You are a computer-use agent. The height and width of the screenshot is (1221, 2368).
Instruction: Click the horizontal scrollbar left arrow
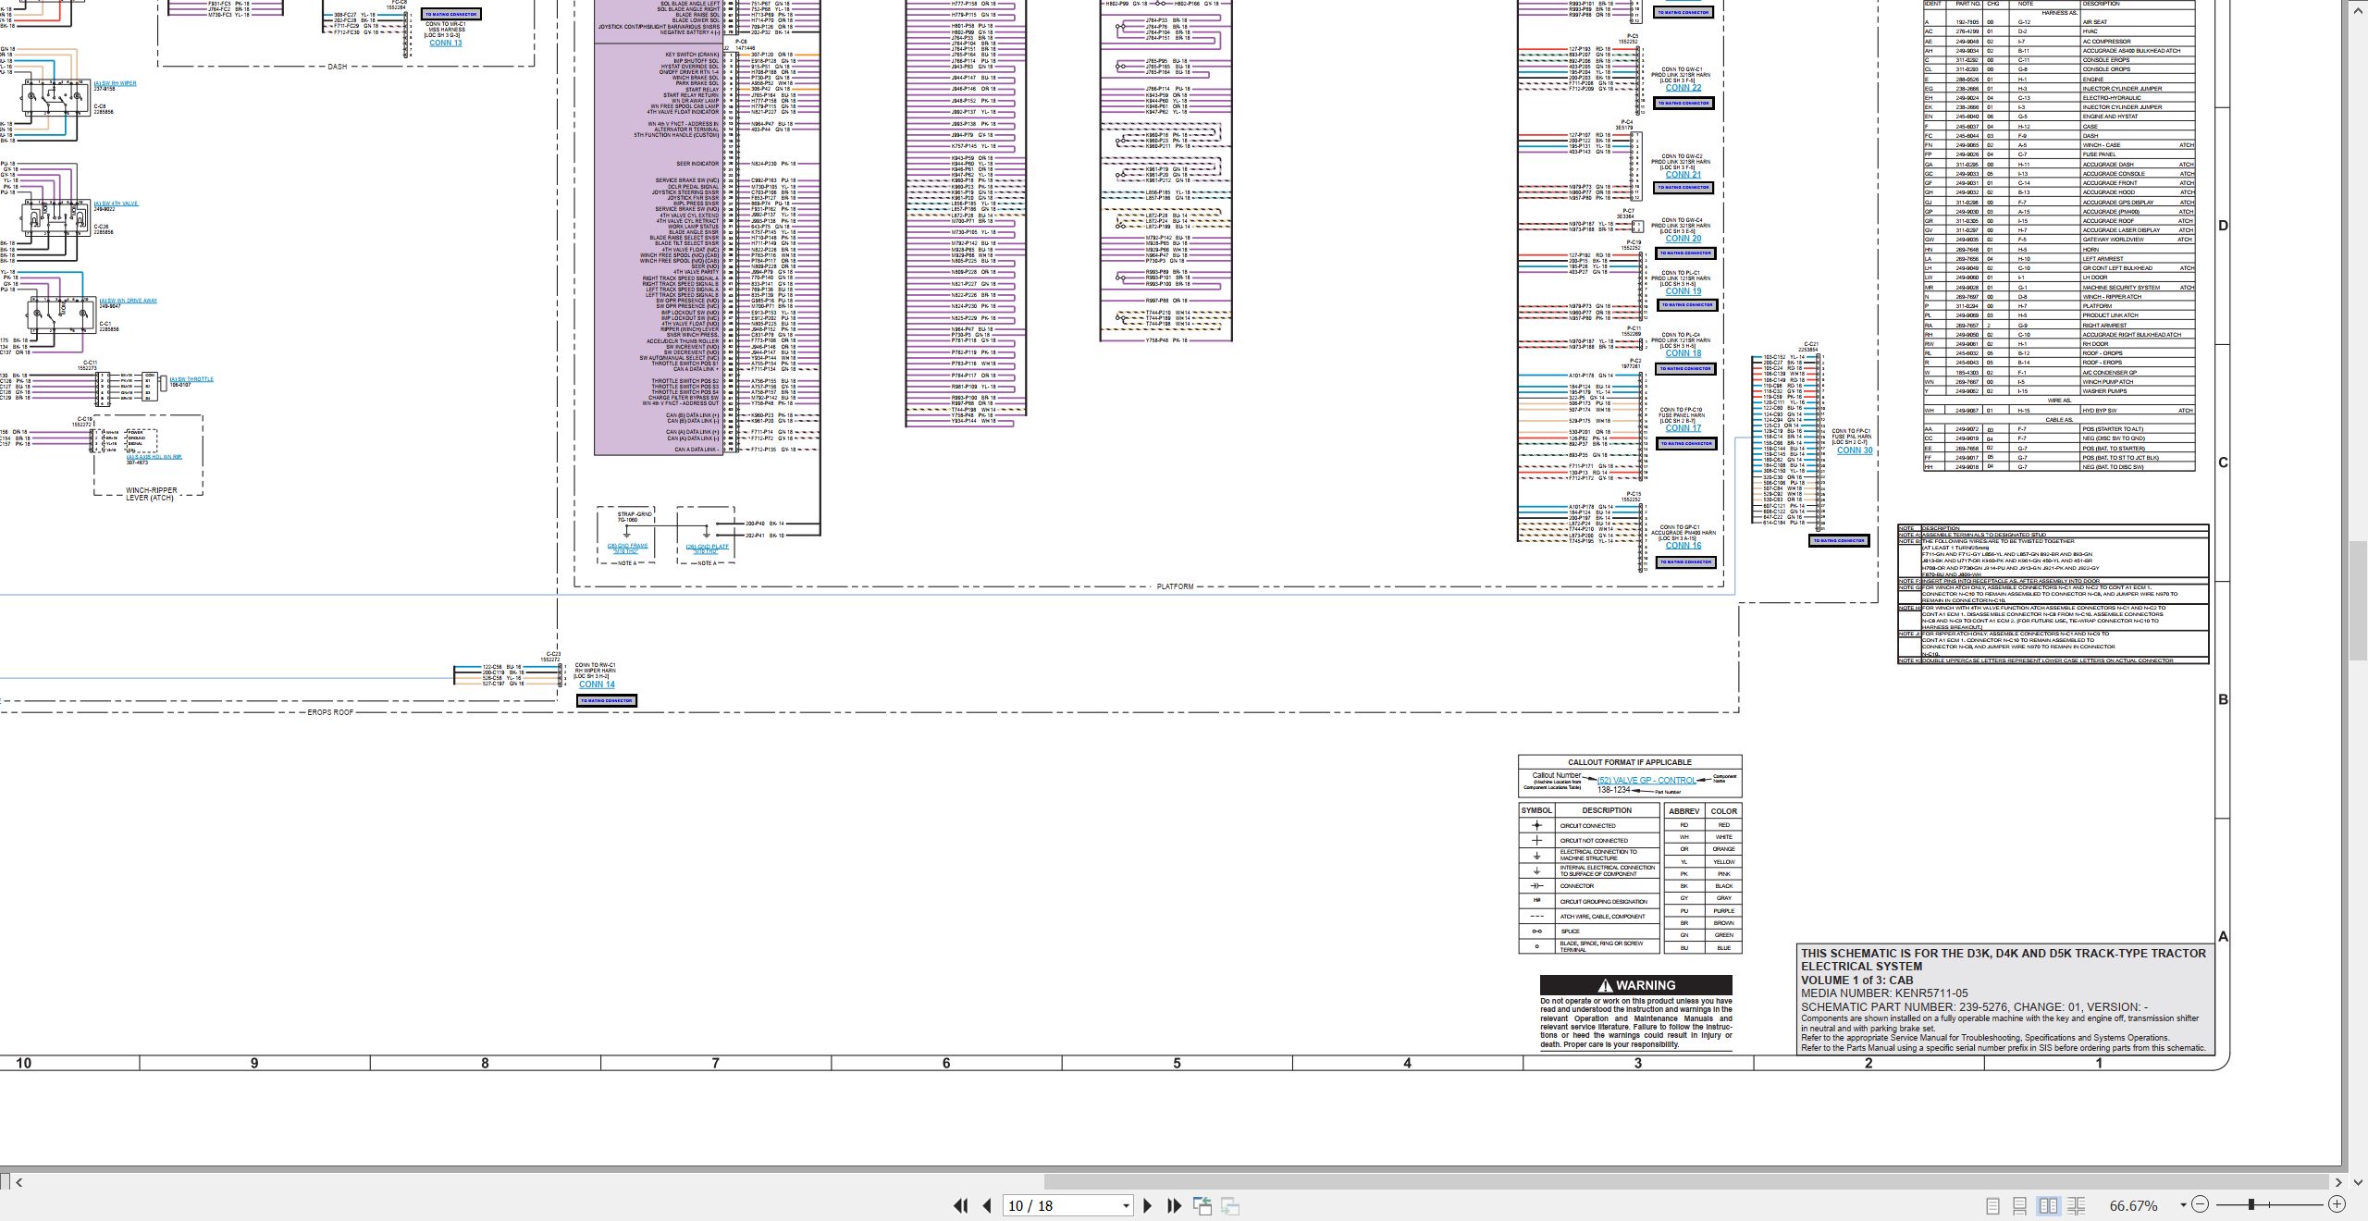coord(19,1182)
